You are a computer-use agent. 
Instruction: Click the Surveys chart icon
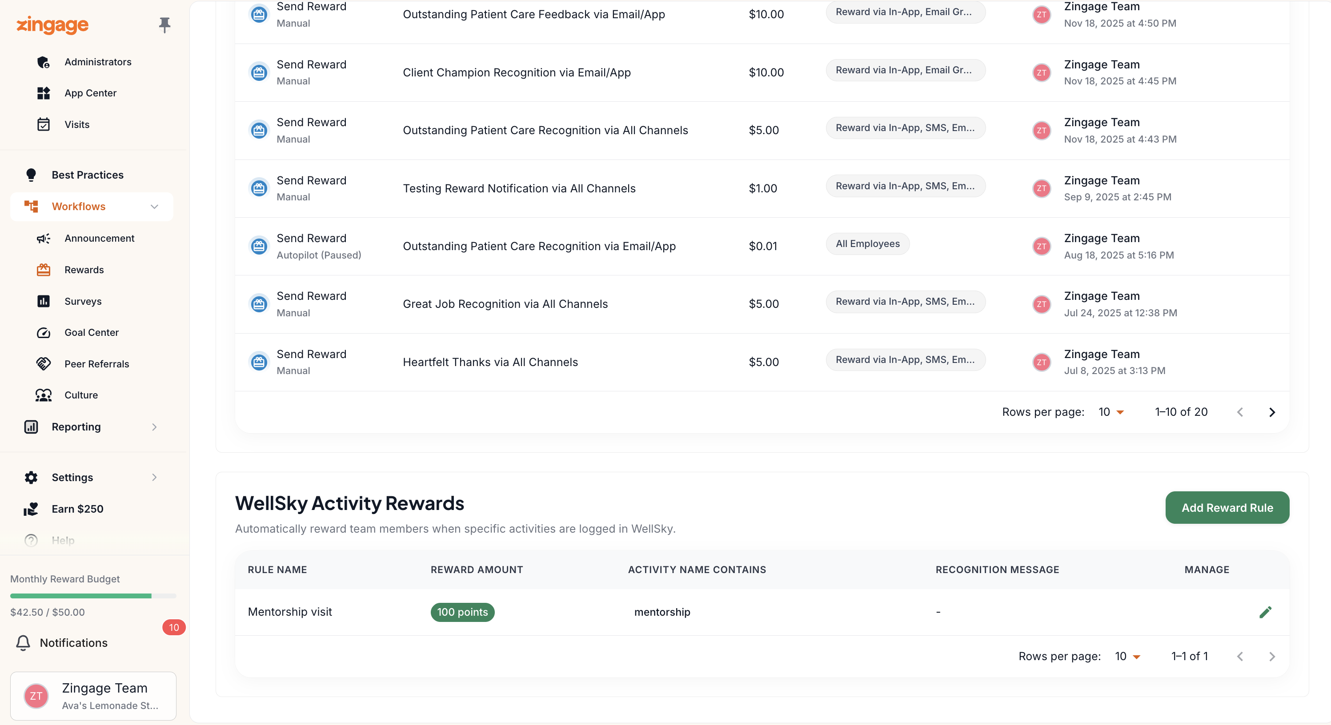tap(44, 301)
